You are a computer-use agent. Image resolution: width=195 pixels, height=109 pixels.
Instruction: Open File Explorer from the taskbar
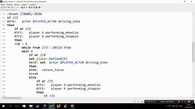coord(31,106)
